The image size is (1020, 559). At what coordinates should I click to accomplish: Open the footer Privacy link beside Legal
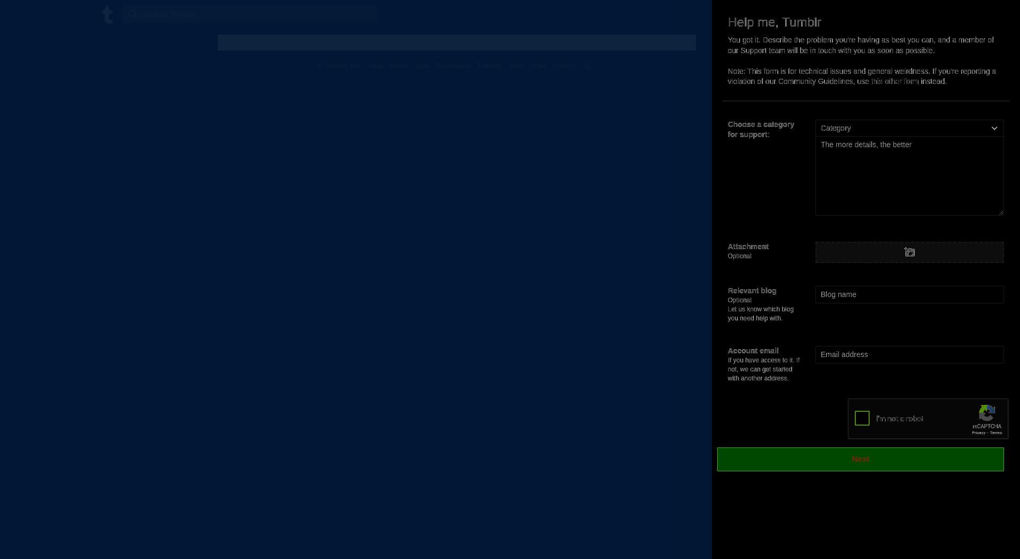pos(564,66)
